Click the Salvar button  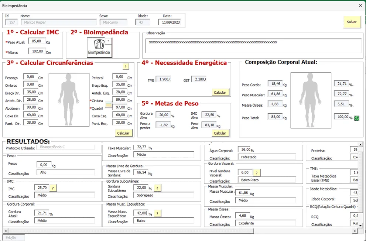(x=352, y=22)
